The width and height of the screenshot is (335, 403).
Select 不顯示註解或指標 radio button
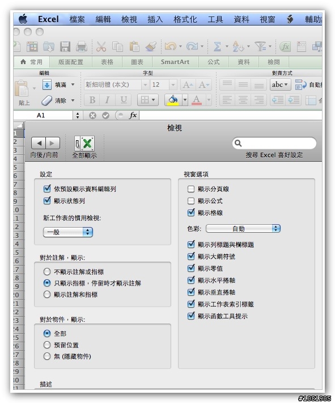pos(47,272)
